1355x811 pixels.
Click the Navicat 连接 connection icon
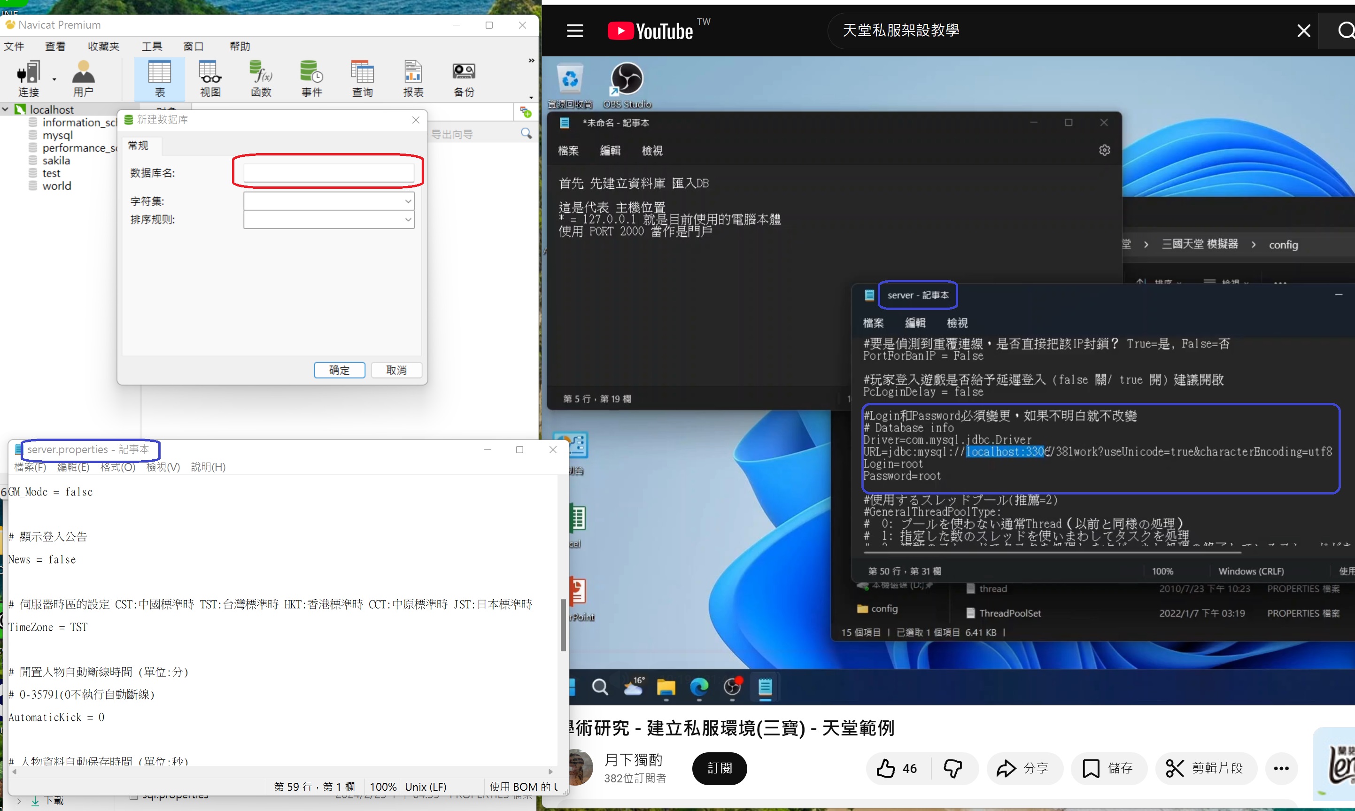(x=29, y=79)
